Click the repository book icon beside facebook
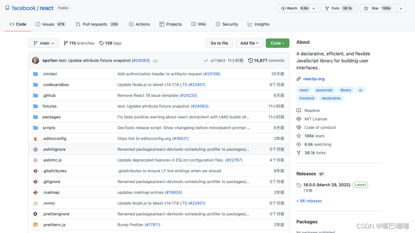415x233 pixels. click(7, 8)
